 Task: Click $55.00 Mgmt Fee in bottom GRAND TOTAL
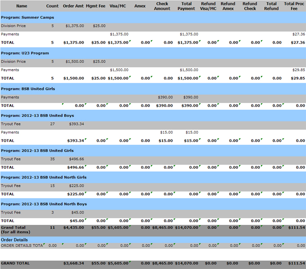[99, 263]
